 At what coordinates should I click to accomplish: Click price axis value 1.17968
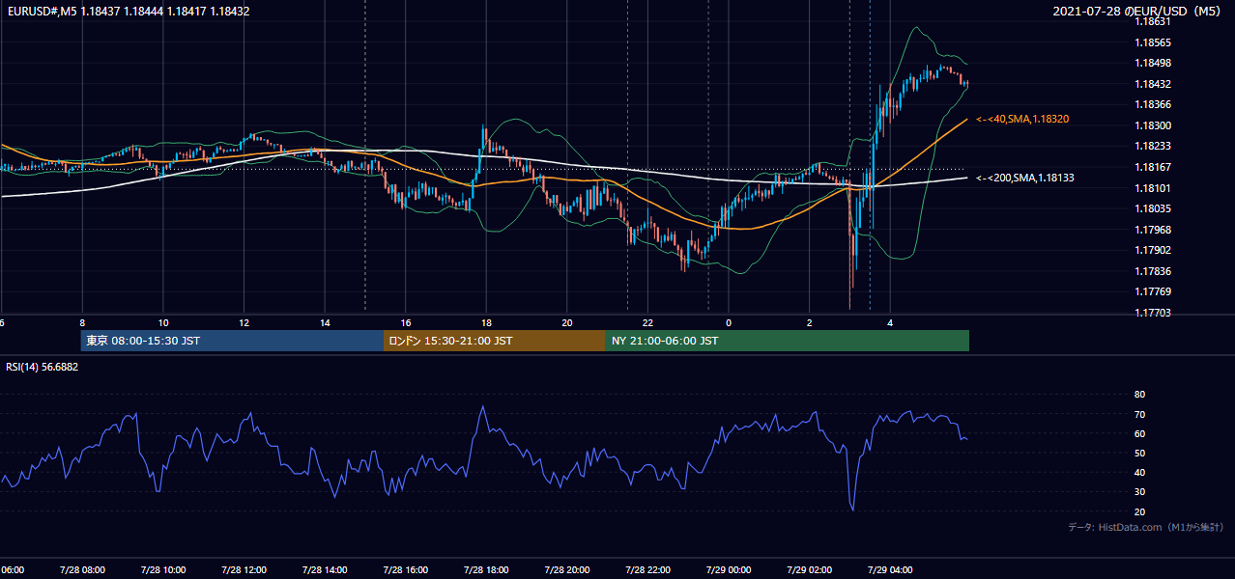point(1154,230)
